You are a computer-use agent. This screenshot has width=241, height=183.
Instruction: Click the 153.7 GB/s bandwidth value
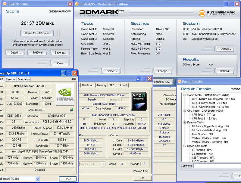point(62,146)
